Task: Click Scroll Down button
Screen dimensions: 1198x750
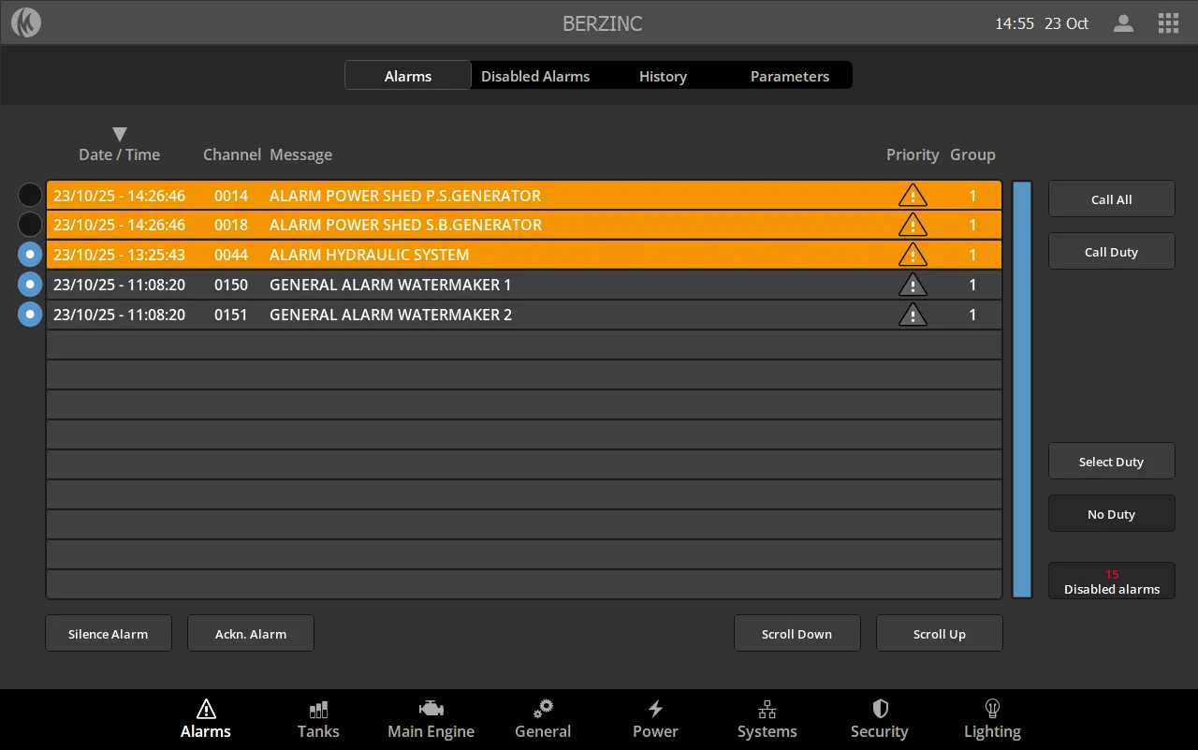Action: tap(797, 634)
